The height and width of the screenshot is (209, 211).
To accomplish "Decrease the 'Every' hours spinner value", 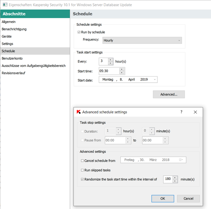I will [x=111, y=63].
